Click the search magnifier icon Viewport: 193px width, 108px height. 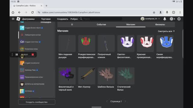coord(81,19)
